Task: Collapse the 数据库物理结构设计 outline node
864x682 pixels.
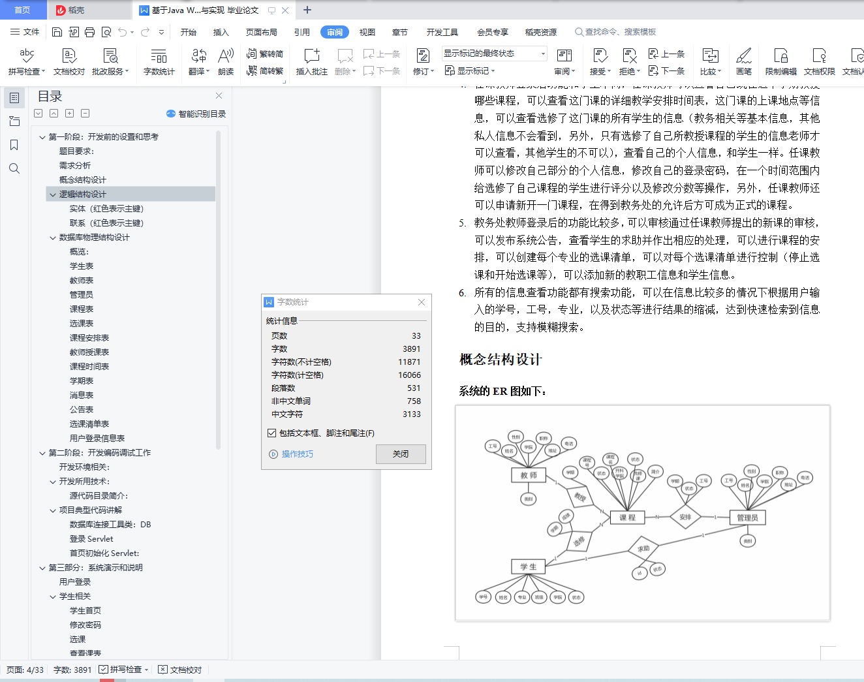Action: (x=53, y=238)
